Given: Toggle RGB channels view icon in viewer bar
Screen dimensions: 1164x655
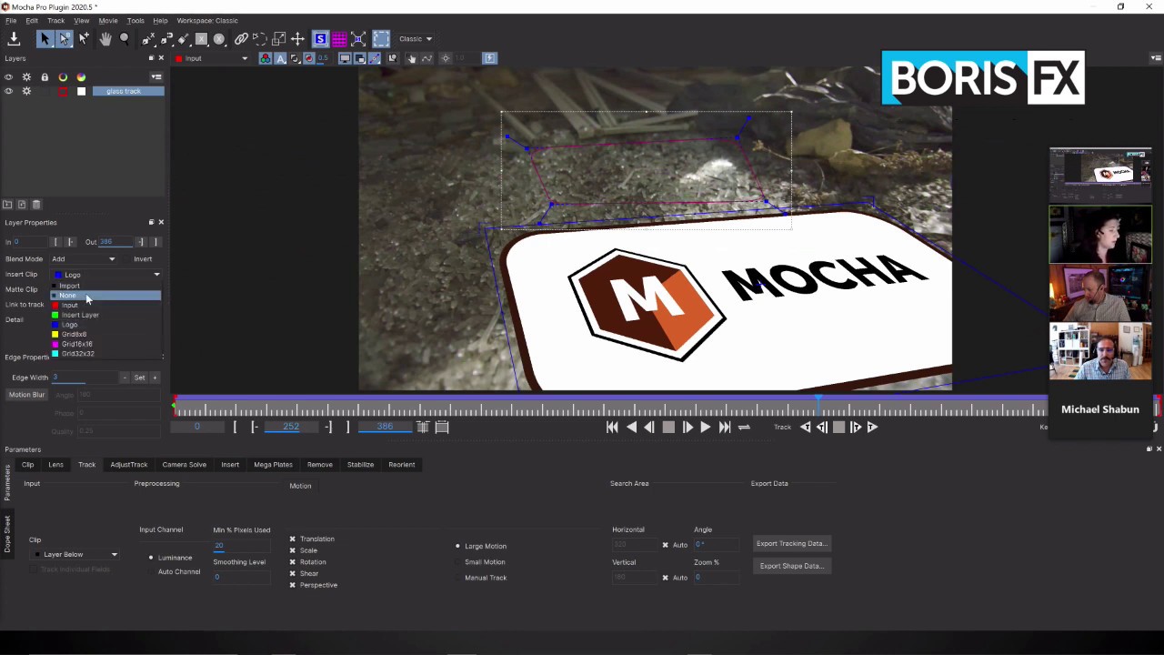Looking at the screenshot, I should click(265, 58).
